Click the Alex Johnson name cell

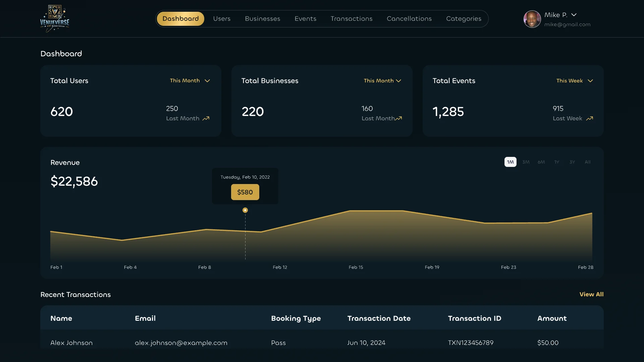(71, 343)
